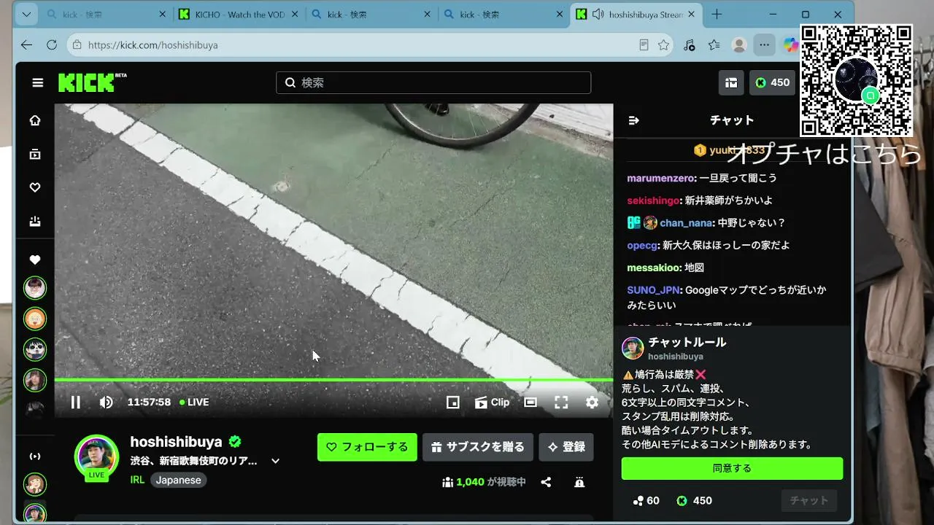Open the Kick hamburger menu

(x=38, y=83)
